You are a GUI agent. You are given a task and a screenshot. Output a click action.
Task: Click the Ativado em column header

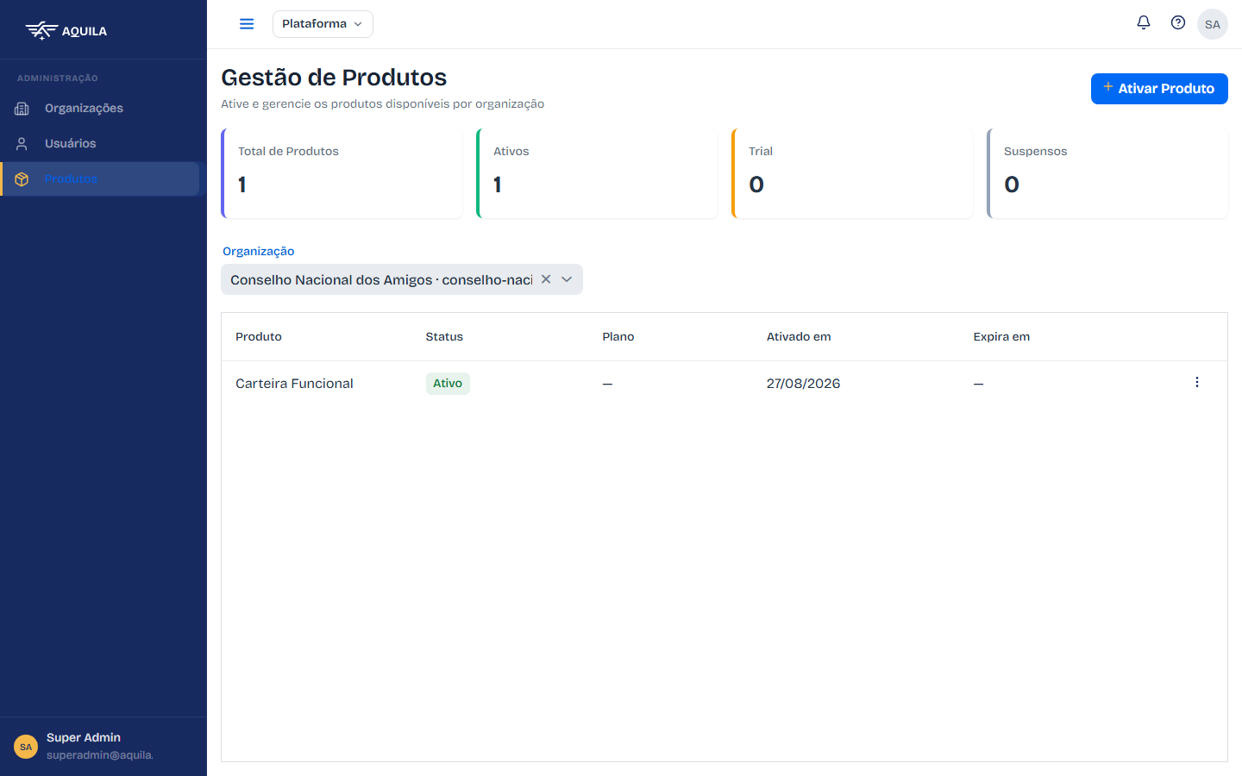click(x=799, y=336)
